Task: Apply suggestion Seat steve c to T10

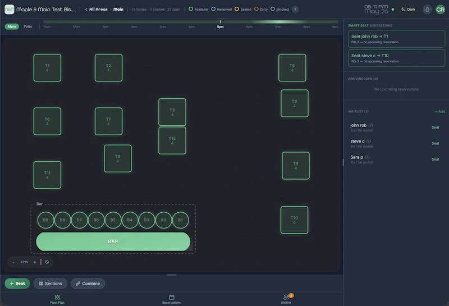Action: pyautogui.click(x=396, y=58)
